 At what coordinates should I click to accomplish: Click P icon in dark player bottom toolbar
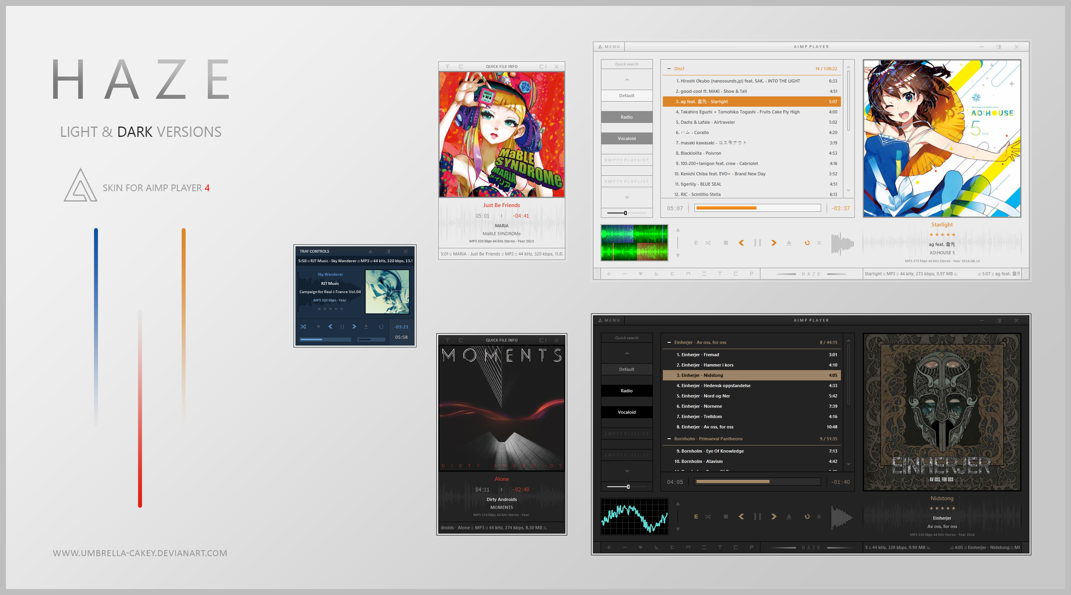point(751,547)
